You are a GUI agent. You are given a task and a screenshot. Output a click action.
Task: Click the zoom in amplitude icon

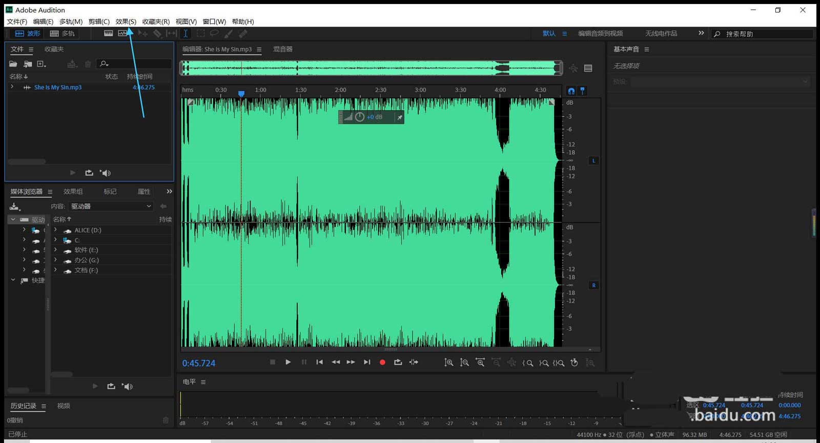[x=449, y=363]
